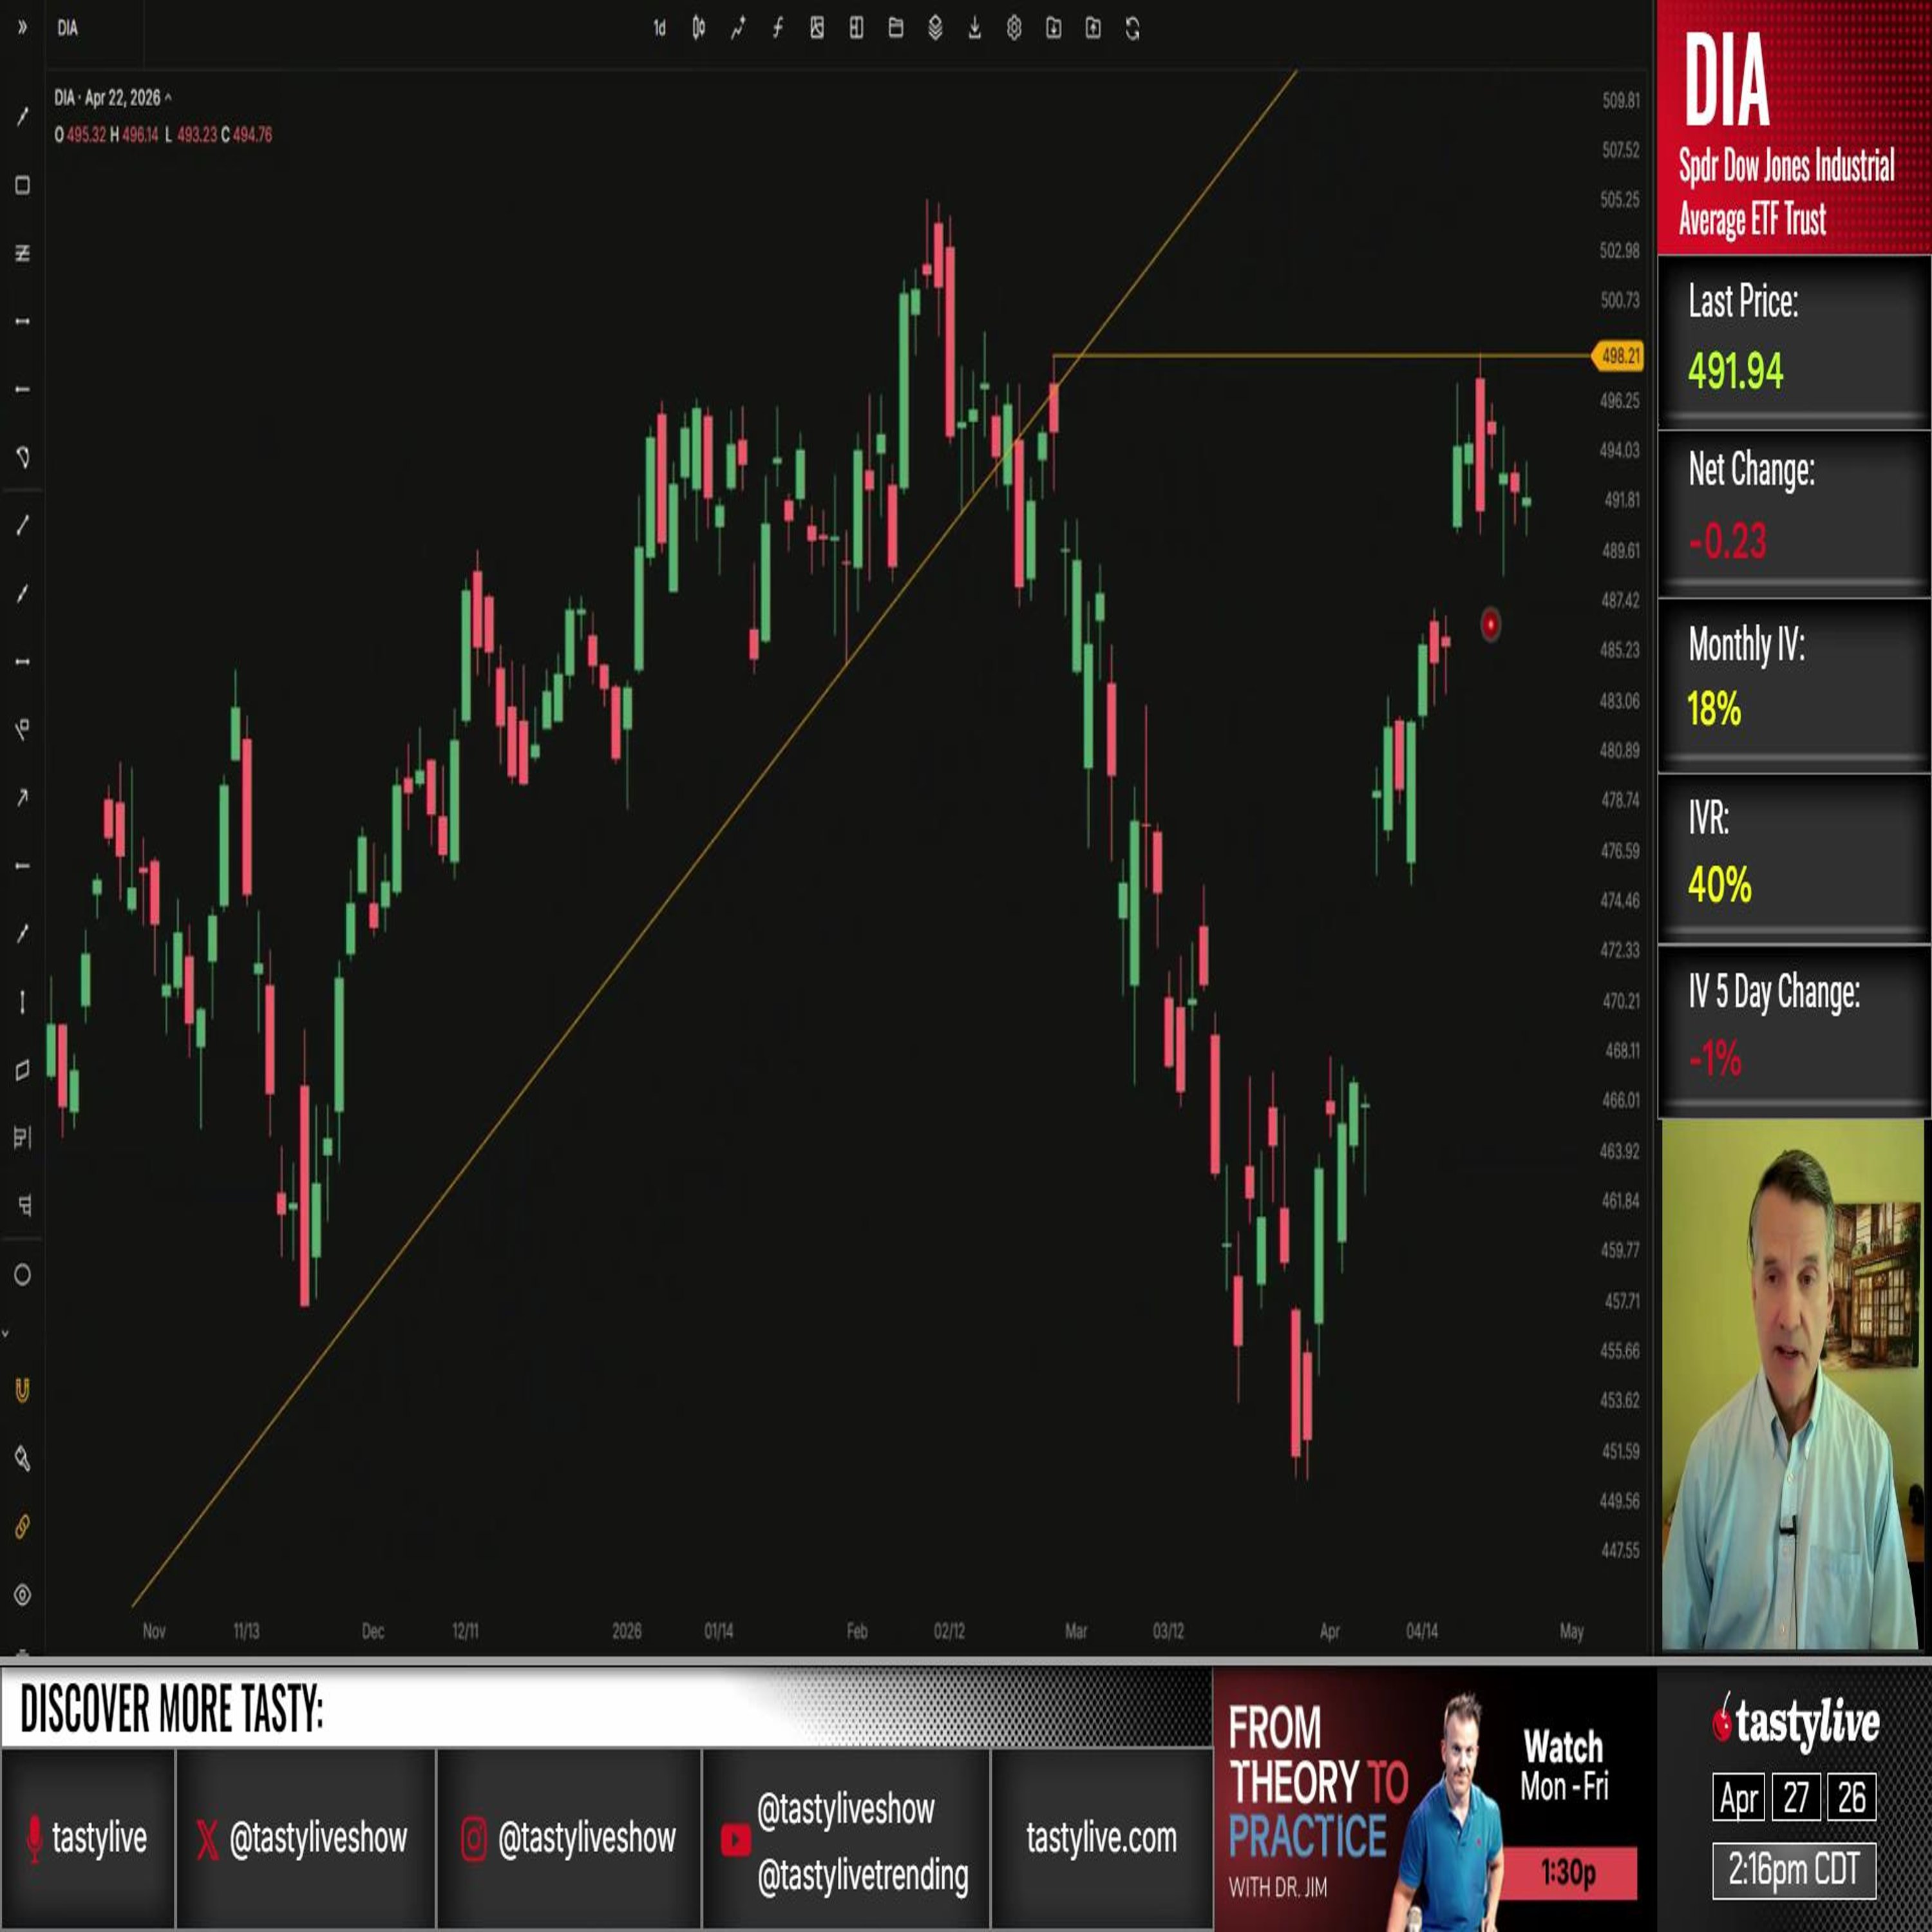Select the arrow drawing tool
1932x1932 pixels.
(x=22, y=798)
